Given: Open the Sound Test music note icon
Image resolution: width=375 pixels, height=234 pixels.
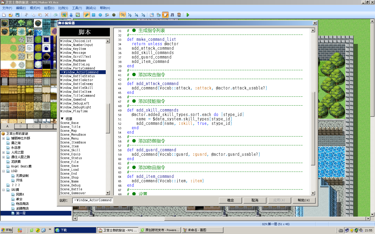Looking at the screenshot, I should coord(172,15).
